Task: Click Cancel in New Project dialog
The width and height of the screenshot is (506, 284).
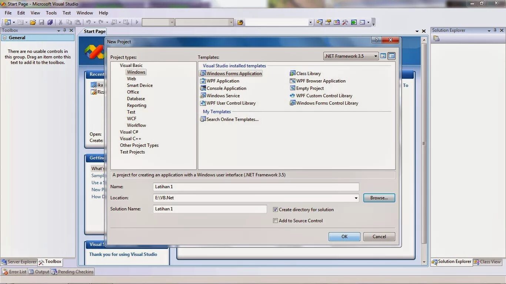Action: point(379,237)
